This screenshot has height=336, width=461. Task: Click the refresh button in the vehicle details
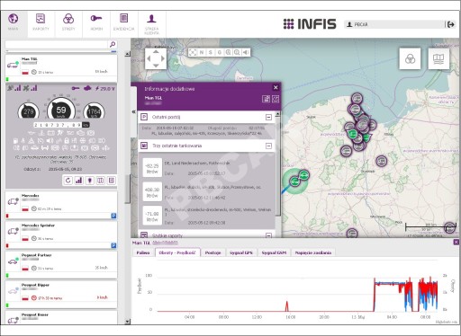tap(68, 181)
